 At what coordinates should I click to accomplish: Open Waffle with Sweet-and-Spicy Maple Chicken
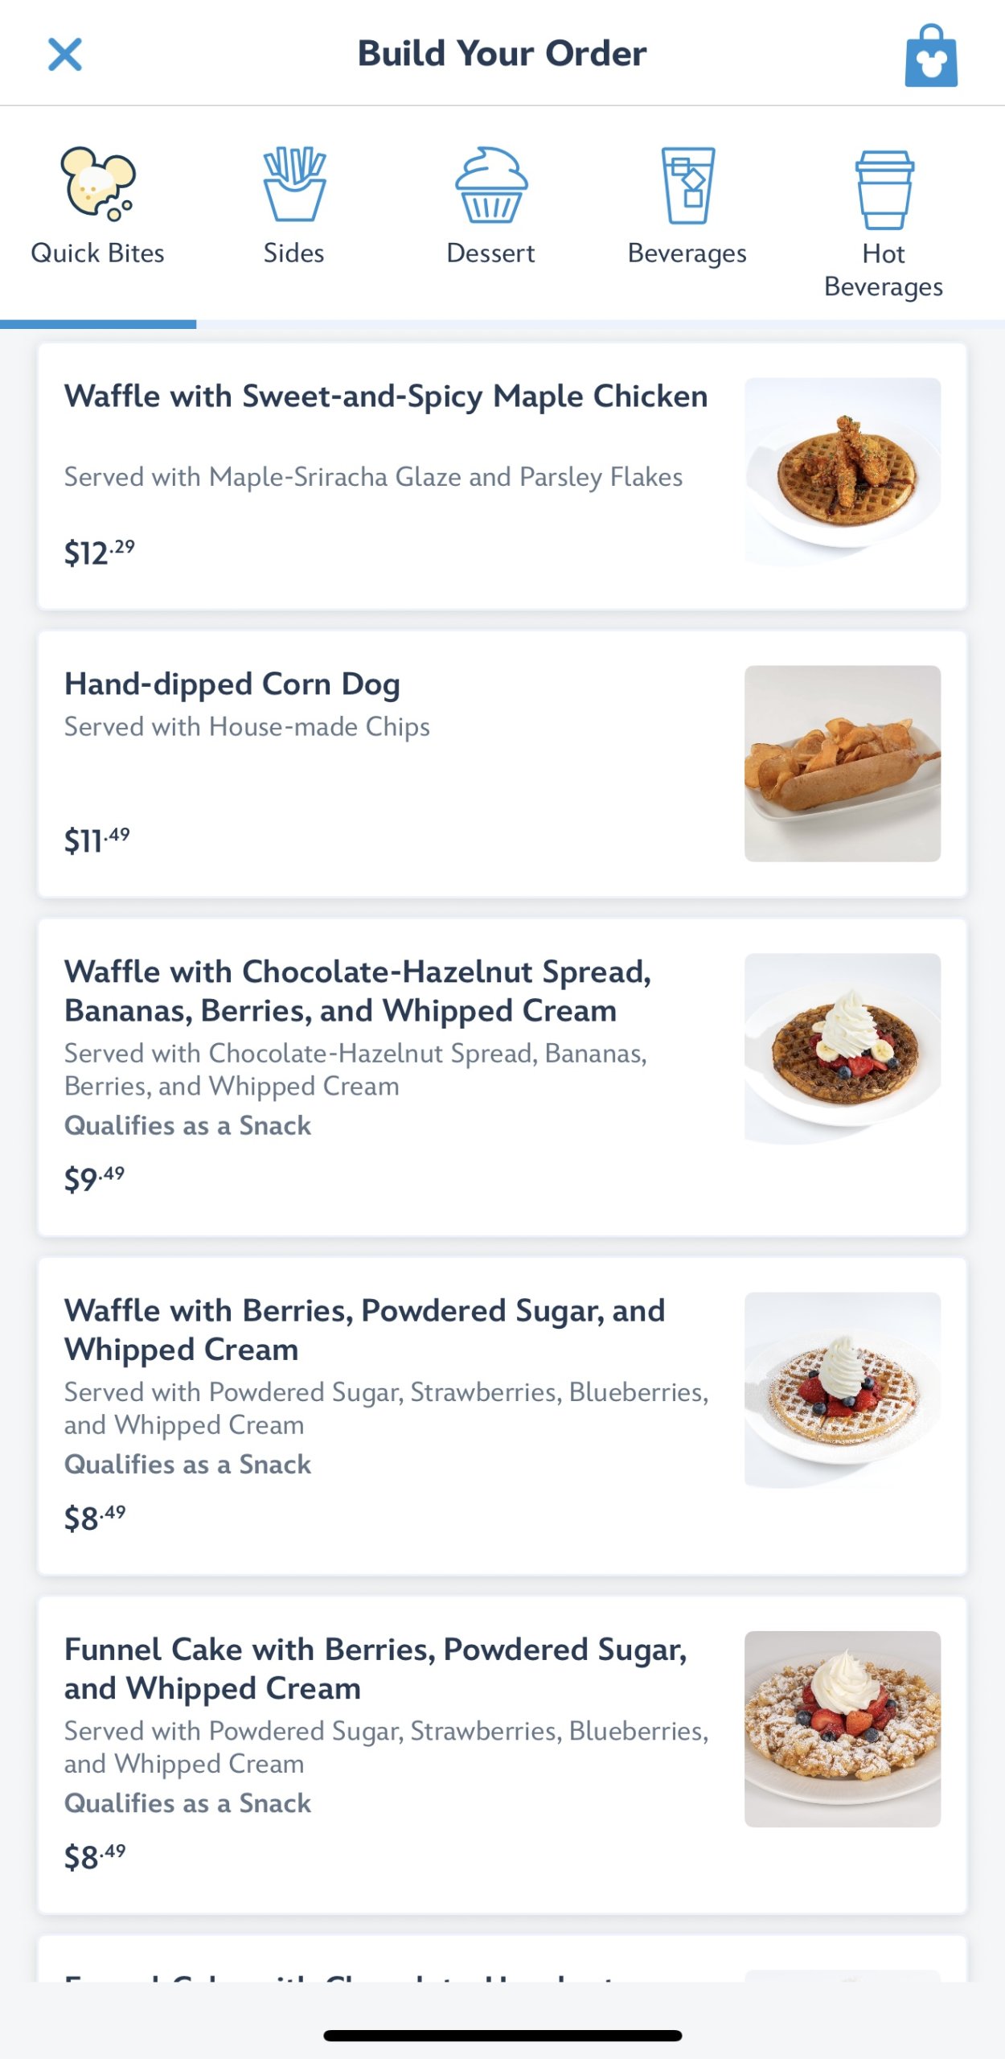tap(386, 397)
